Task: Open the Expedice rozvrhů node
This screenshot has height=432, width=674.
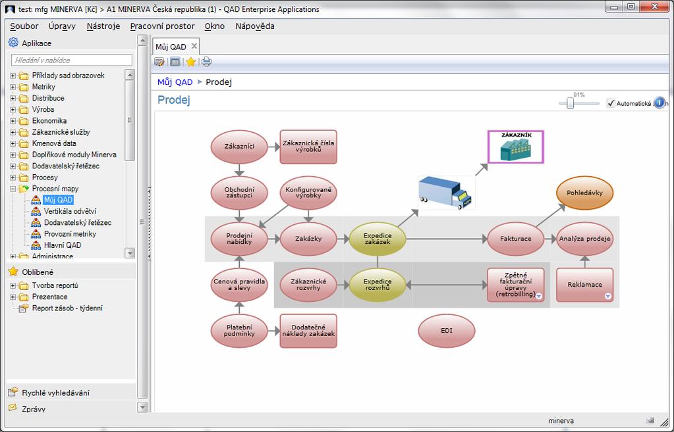Action: coord(378,285)
